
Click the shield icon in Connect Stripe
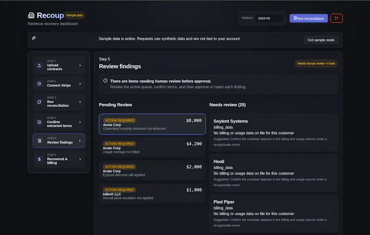click(x=39, y=84)
